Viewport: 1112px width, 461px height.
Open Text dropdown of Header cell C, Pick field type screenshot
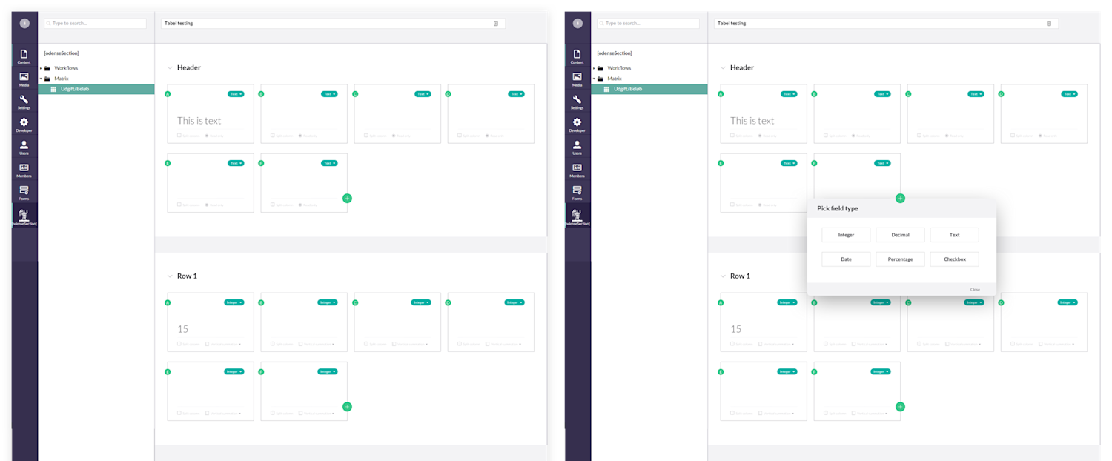[x=976, y=94]
